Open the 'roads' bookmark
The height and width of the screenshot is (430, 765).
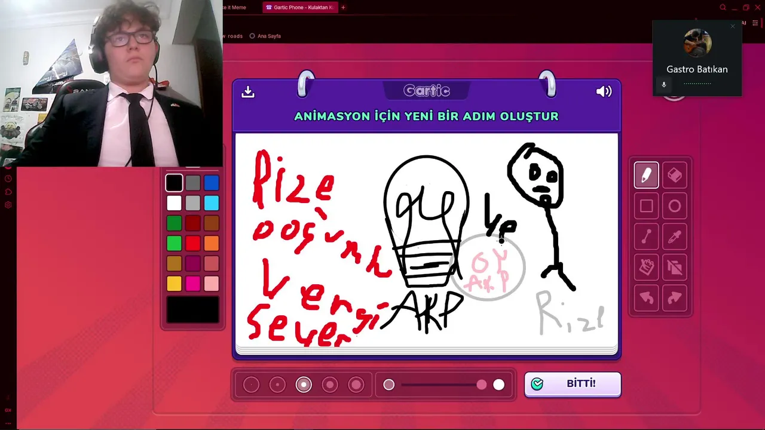click(x=234, y=36)
